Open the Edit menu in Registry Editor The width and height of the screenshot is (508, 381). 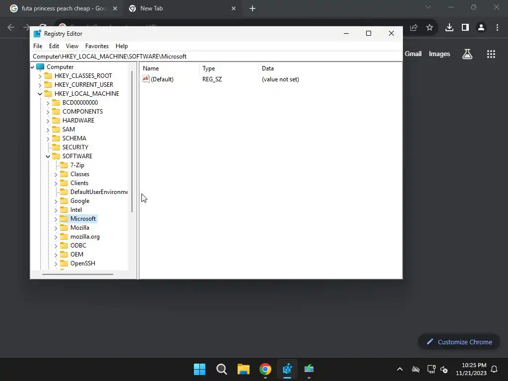54,46
